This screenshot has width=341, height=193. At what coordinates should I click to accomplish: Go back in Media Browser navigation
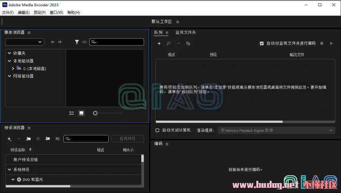tap(53, 42)
